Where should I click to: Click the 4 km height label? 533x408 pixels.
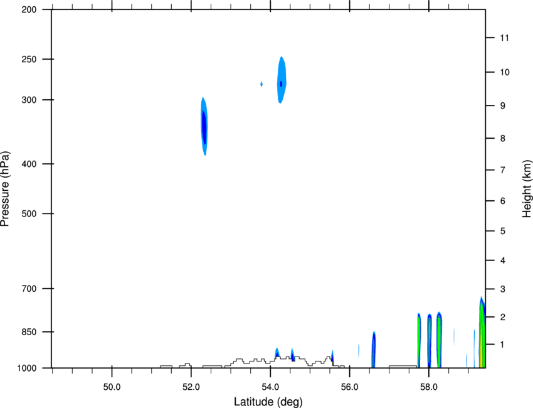(x=502, y=260)
